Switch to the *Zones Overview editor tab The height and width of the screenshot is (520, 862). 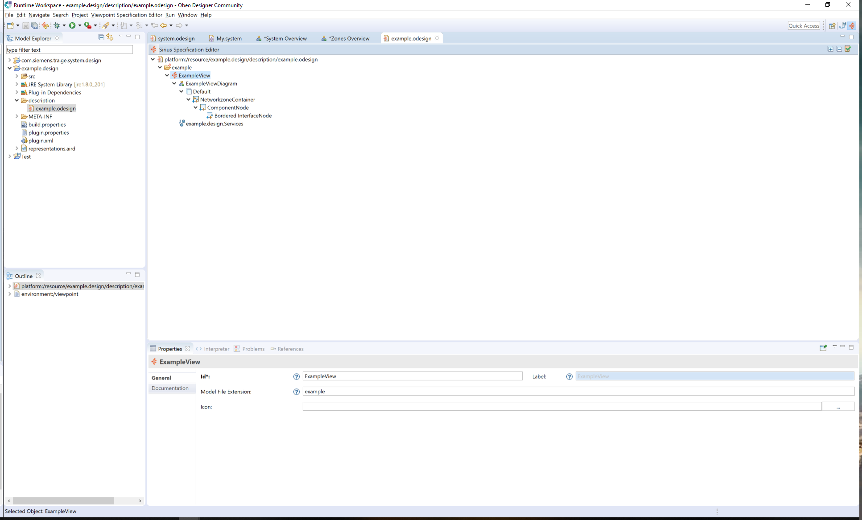[346, 38]
